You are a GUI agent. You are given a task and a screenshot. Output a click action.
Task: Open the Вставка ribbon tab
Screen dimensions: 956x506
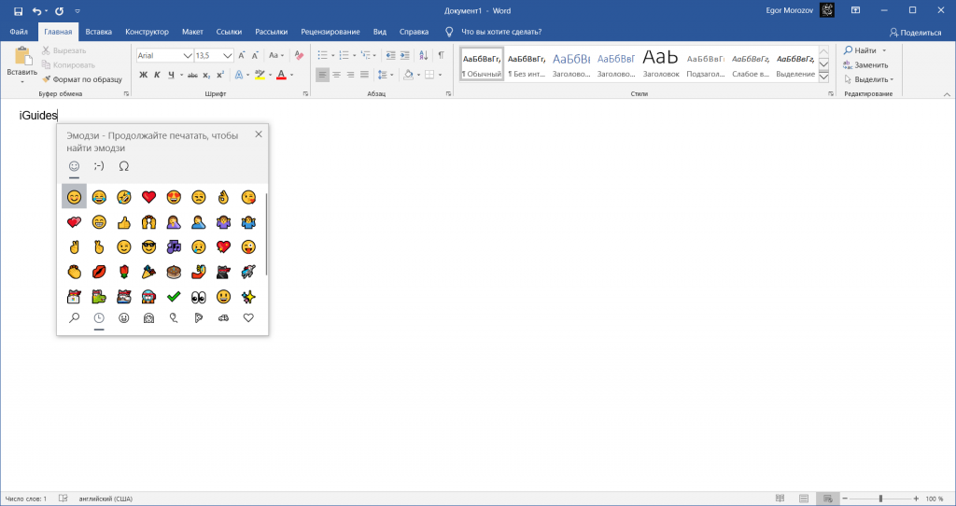click(98, 32)
